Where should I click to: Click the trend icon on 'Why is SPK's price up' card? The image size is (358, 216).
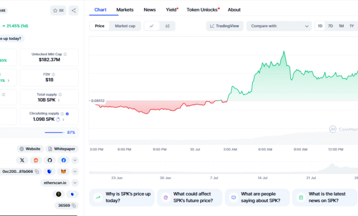[98, 198]
